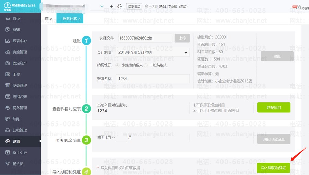Open the 资金管理 funds management icon
Viewport: 309px width, 175px height.
[8, 52]
